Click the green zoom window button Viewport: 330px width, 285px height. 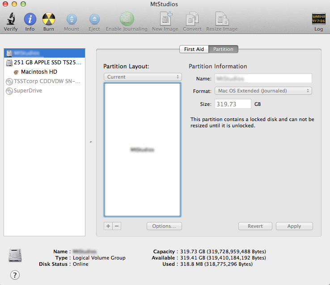click(23, 4)
